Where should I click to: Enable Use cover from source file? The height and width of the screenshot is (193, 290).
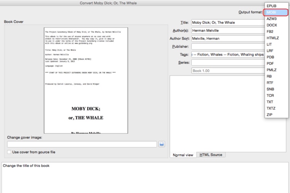(x=10, y=152)
